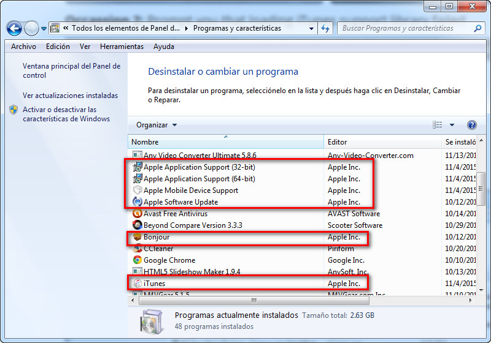
Task: Click the change view icon
Action: [x=438, y=125]
